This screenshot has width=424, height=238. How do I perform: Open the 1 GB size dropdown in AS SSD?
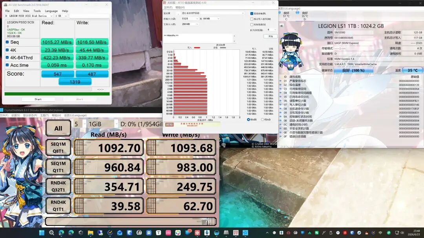tap(61, 16)
